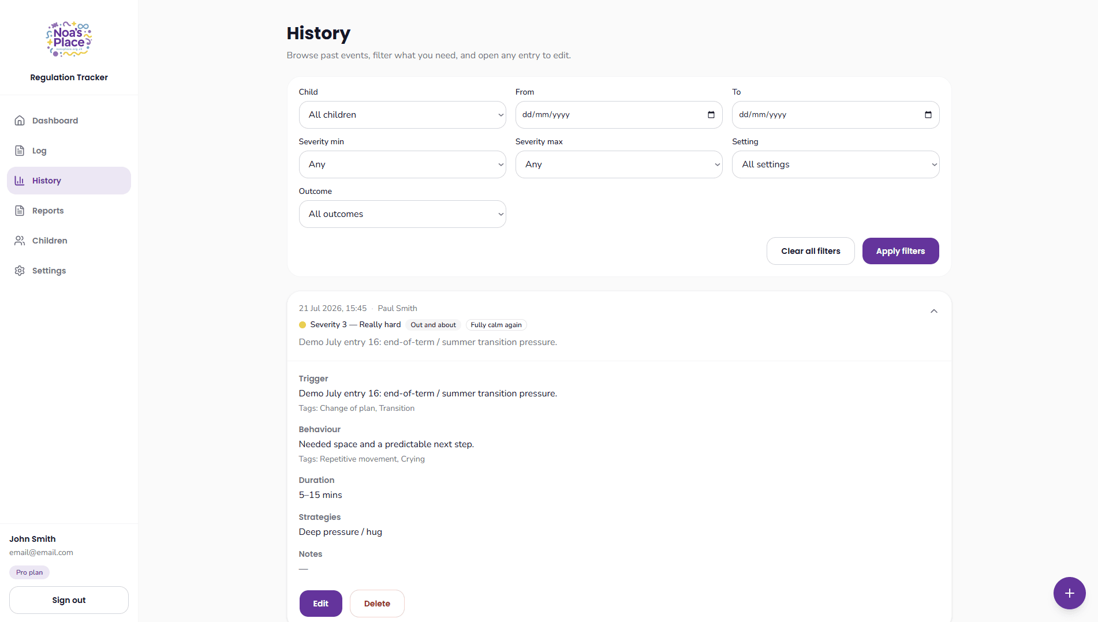Click Tags: Repetitive movement, Crying line

coord(361,459)
